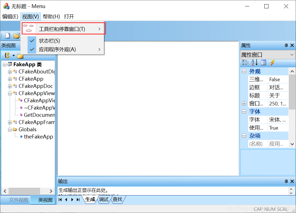Click the Globals folder icon
The height and width of the screenshot is (213, 296).
point(15,129)
